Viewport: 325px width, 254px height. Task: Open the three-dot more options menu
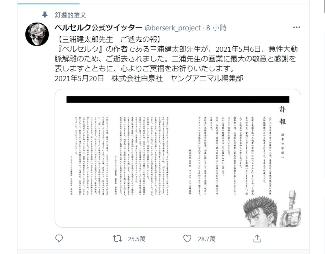pyautogui.click(x=297, y=27)
